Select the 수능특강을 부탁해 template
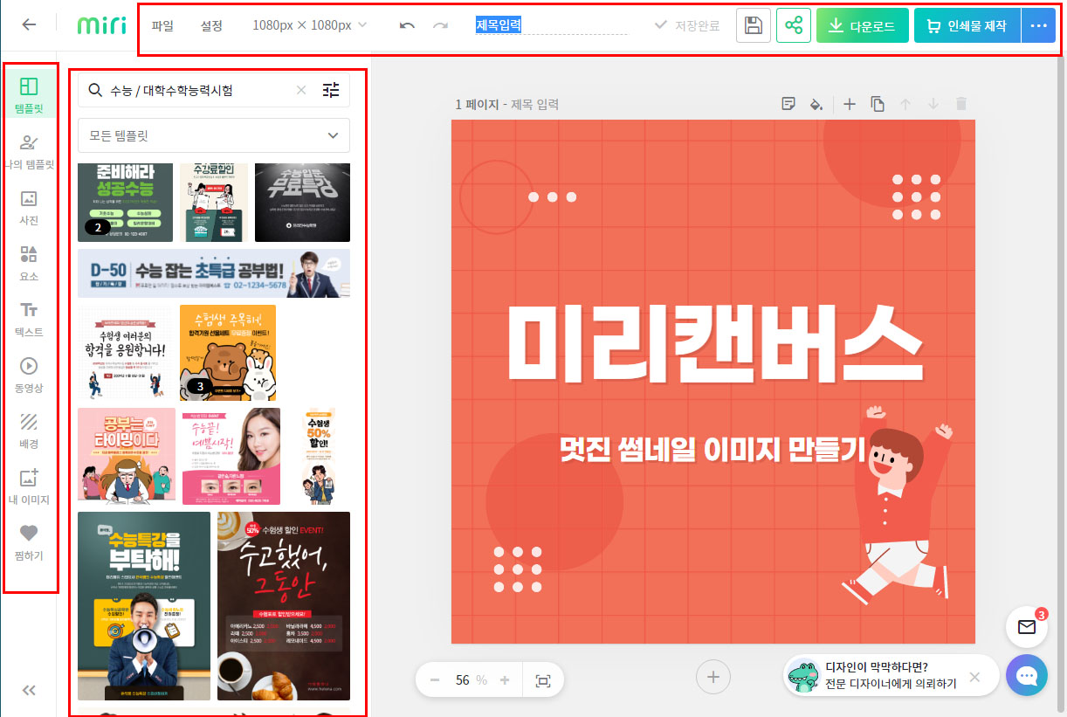This screenshot has width=1067, height=717. coord(144,605)
